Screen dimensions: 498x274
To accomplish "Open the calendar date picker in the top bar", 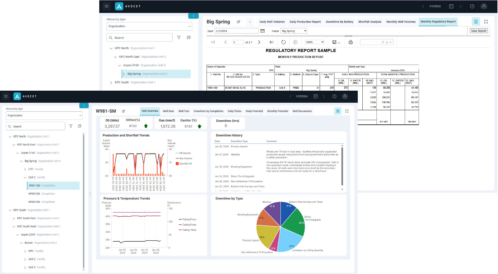I will tap(451, 6).
